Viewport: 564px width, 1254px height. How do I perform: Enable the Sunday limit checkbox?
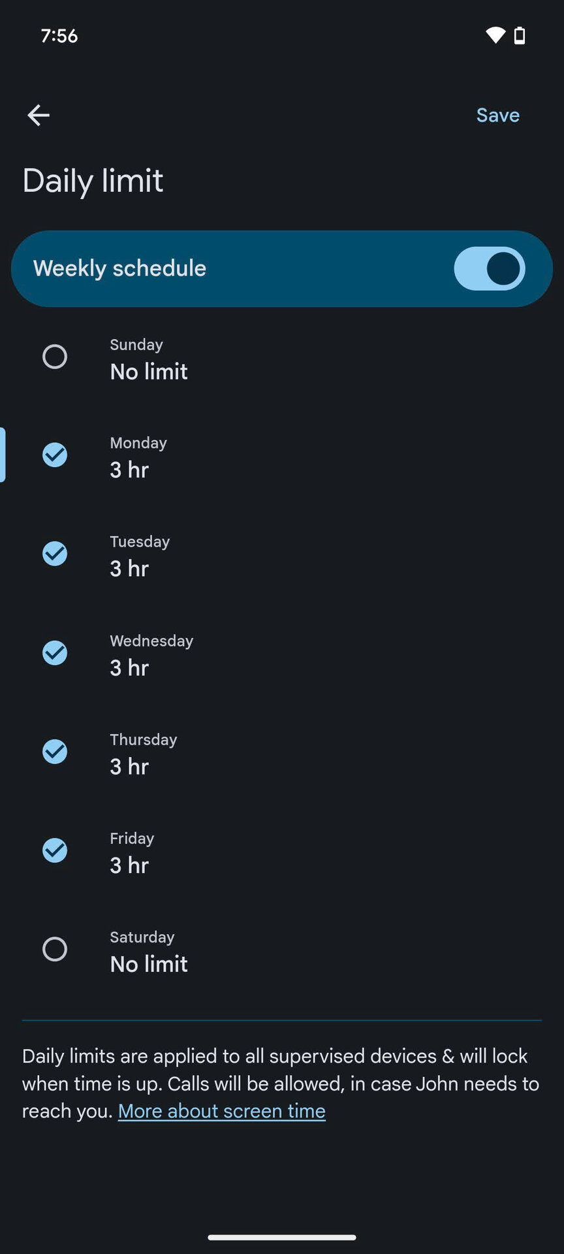pyautogui.click(x=55, y=357)
